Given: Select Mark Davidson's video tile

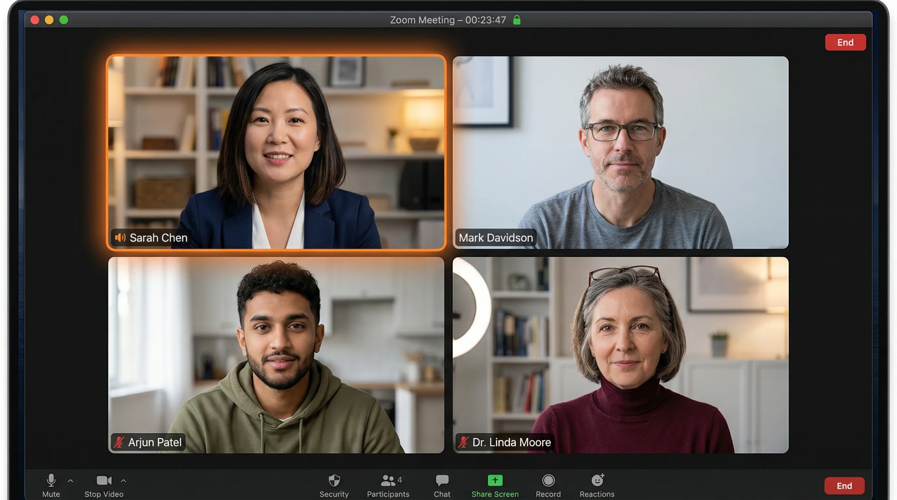Looking at the screenshot, I should point(620,152).
